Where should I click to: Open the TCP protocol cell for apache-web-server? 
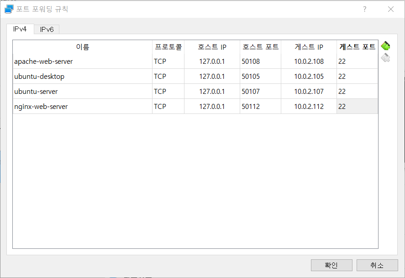168,62
